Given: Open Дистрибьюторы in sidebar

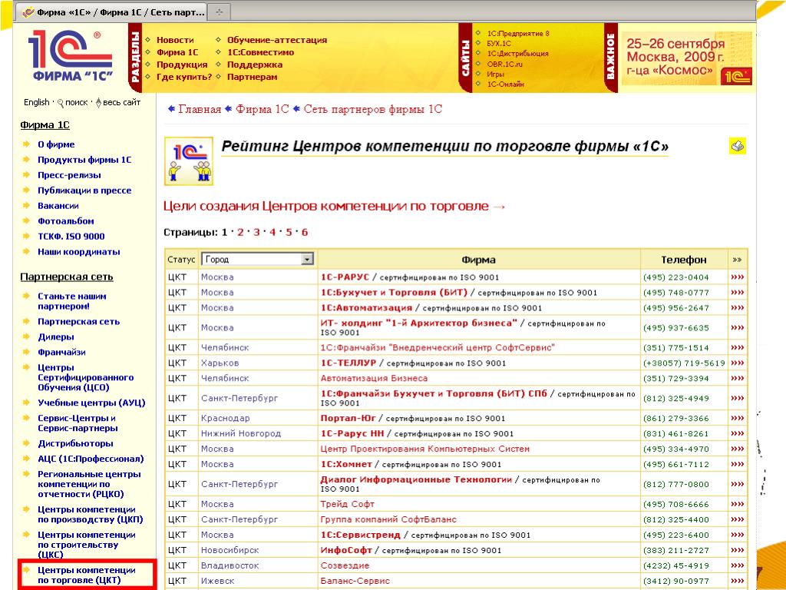Looking at the screenshot, I should 76,443.
